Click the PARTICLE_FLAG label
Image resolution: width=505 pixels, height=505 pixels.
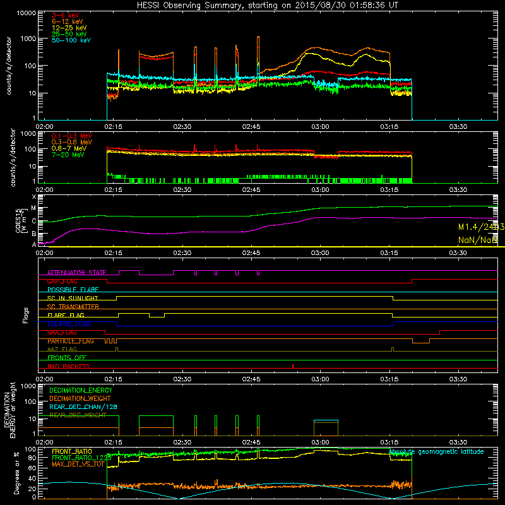coord(71,341)
